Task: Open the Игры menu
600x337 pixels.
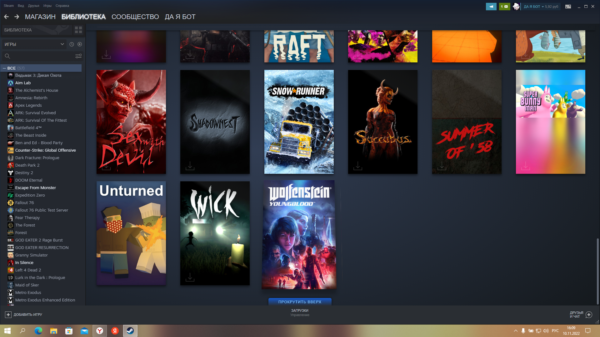Action: (47, 6)
